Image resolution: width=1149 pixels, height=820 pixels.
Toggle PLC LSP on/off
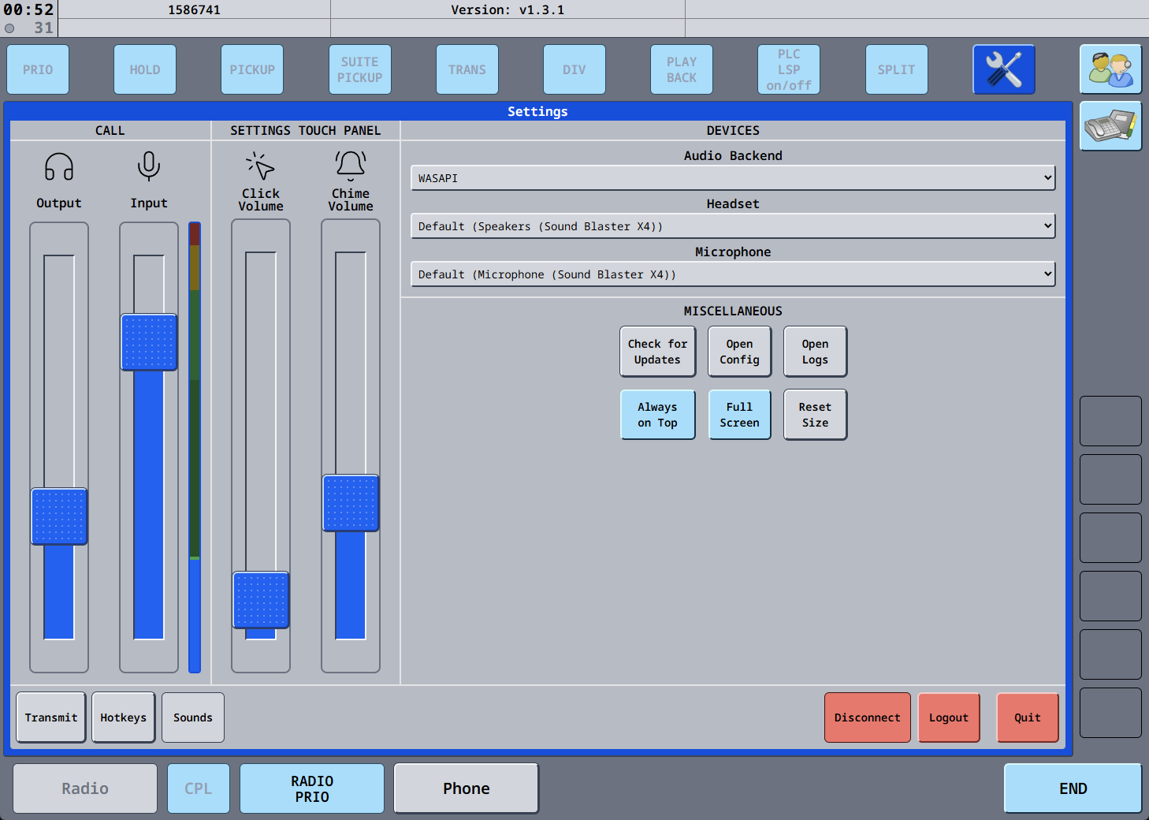pyautogui.click(x=789, y=69)
